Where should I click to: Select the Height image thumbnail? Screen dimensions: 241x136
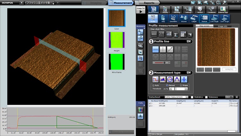[x=117, y=40]
